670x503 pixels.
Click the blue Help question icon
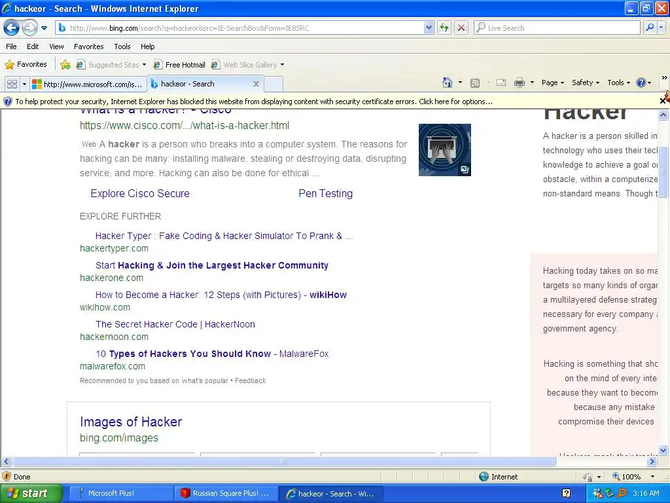click(641, 83)
